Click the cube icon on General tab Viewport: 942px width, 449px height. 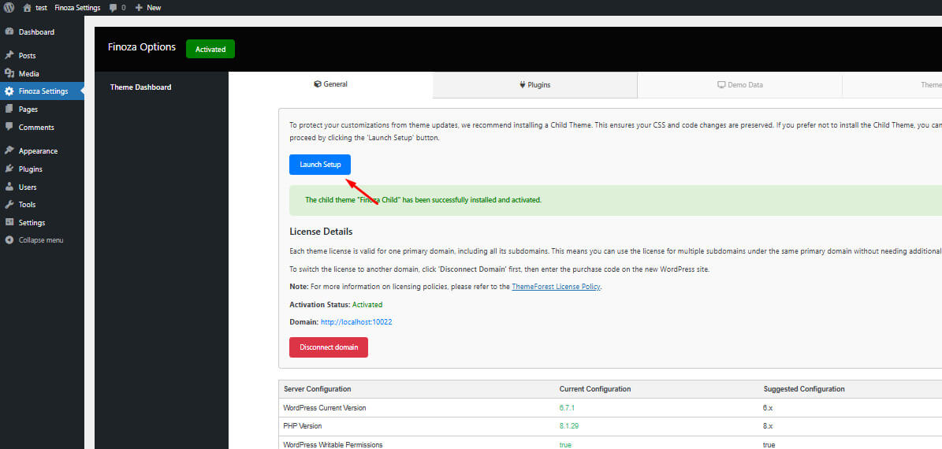coord(318,84)
